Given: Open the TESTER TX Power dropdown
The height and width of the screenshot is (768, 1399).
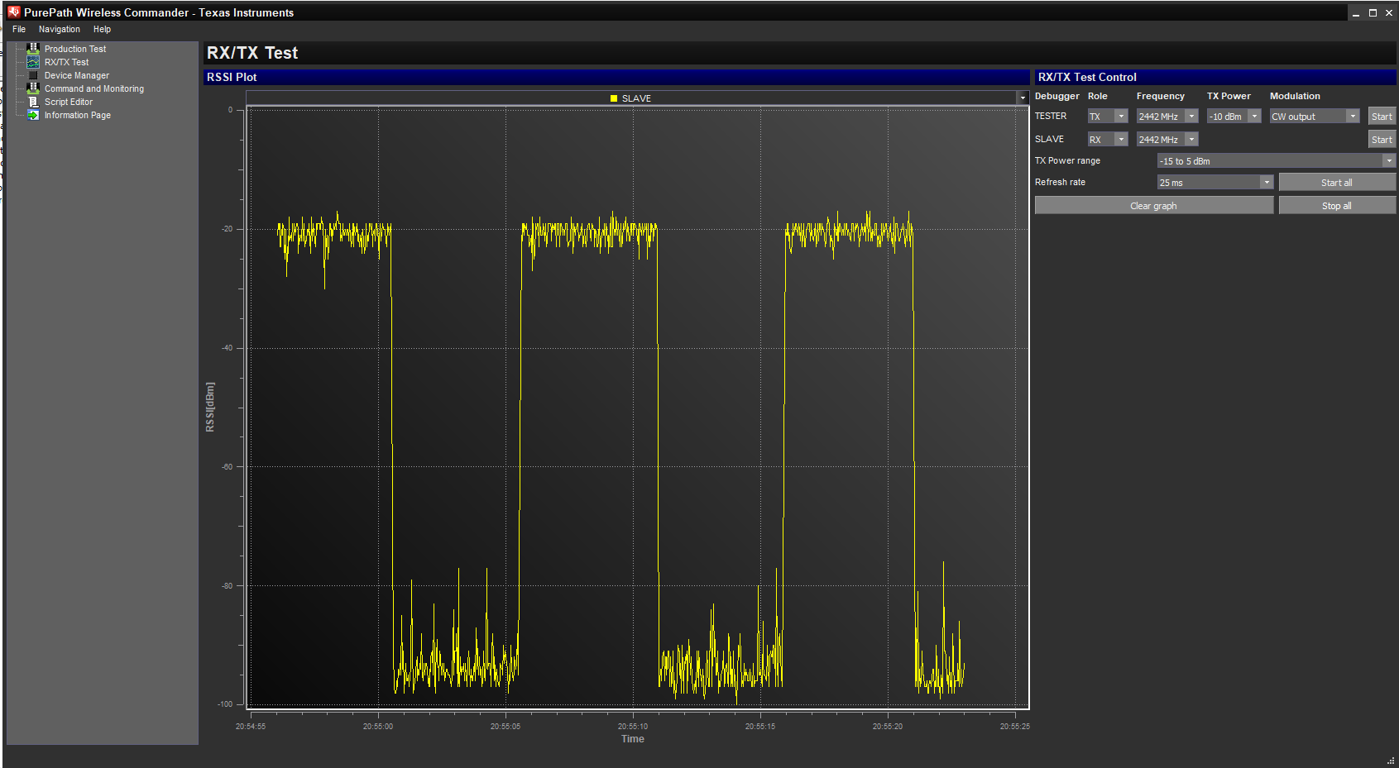Looking at the screenshot, I should click(1234, 117).
